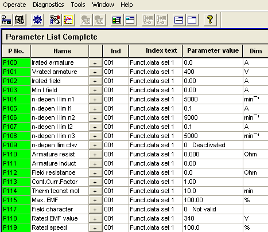This screenshot has width=268, height=232.
Task: Click the blue window with line icon
Action: [178, 20]
